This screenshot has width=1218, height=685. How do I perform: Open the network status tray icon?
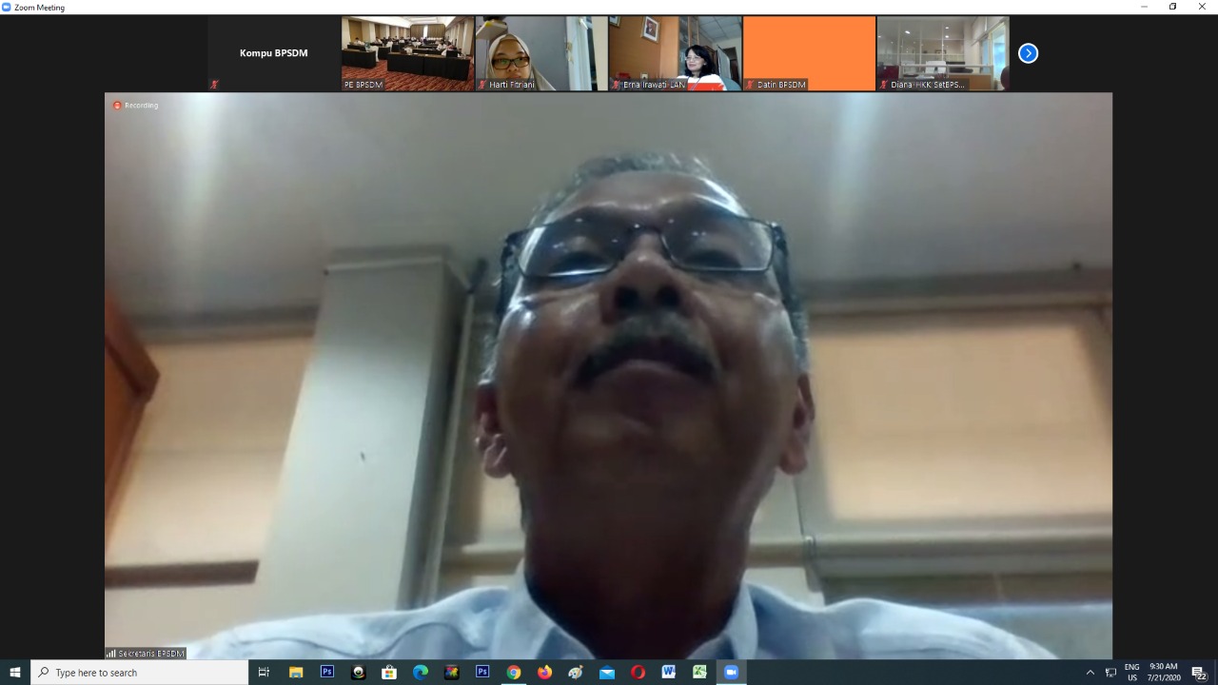pyautogui.click(x=1110, y=673)
